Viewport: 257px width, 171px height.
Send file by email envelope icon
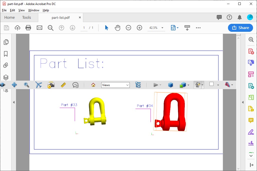pos(39,28)
